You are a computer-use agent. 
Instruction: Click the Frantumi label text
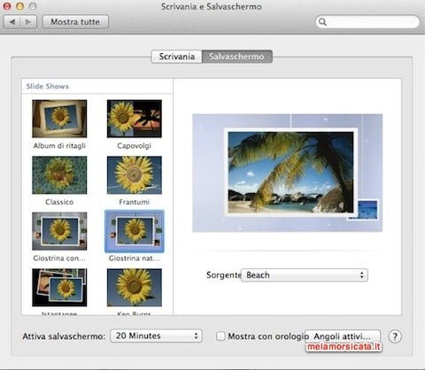[x=135, y=202]
